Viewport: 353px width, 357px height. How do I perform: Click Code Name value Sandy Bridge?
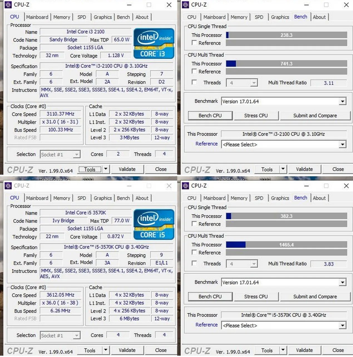63,40
